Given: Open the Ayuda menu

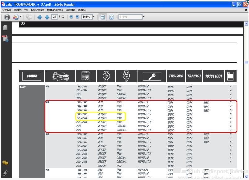Looking at the screenshot, I should pos(82,10).
